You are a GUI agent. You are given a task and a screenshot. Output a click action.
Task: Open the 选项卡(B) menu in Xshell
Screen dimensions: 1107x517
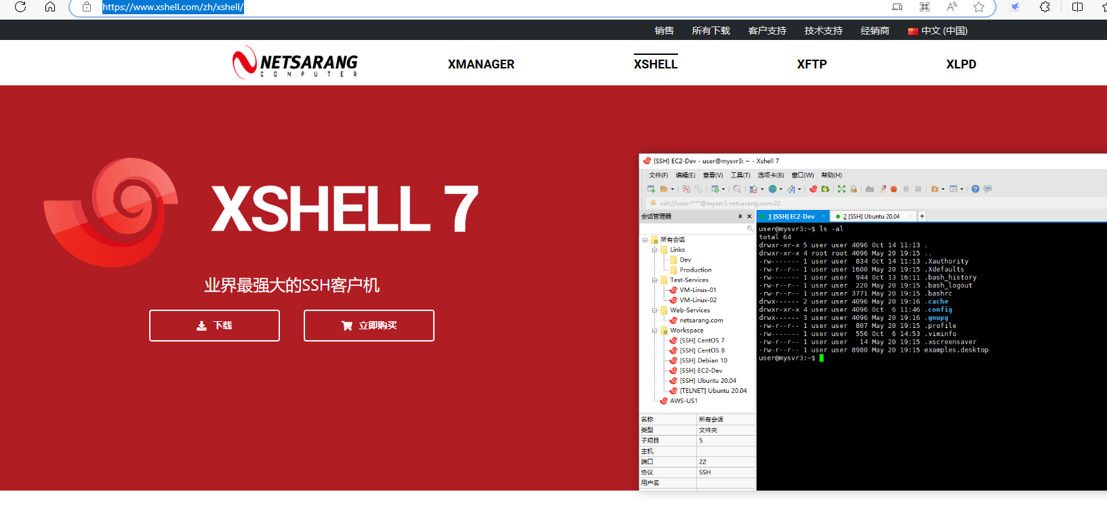point(771,175)
